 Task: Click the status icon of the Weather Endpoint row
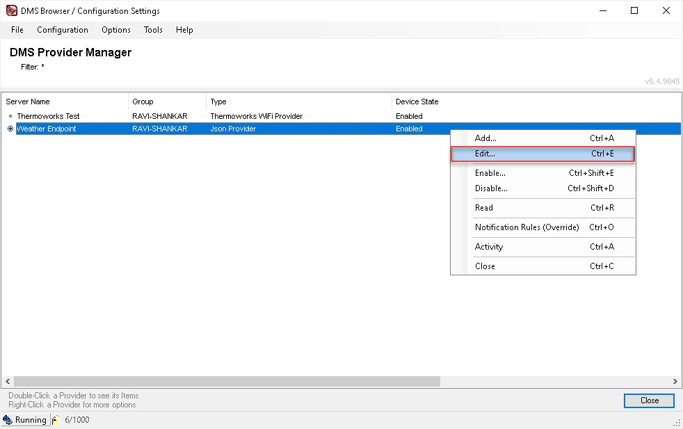[x=10, y=129]
